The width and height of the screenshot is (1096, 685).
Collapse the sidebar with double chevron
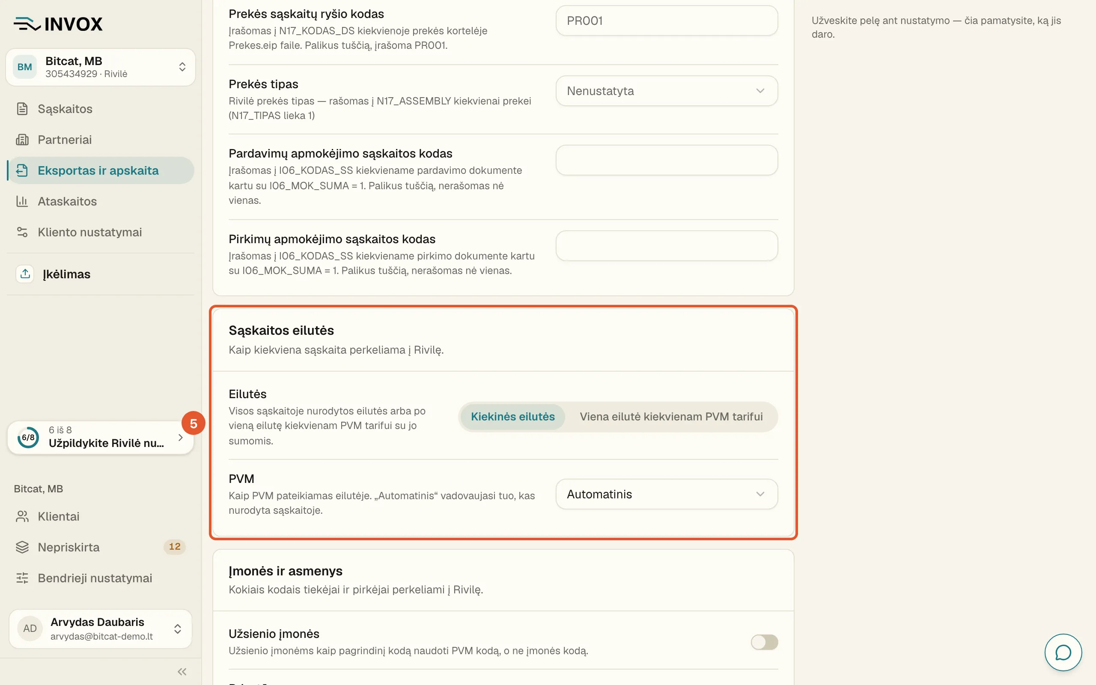point(182,671)
